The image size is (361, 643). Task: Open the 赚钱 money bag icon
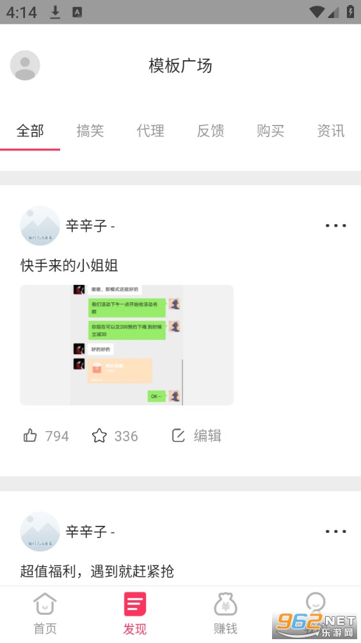click(225, 604)
